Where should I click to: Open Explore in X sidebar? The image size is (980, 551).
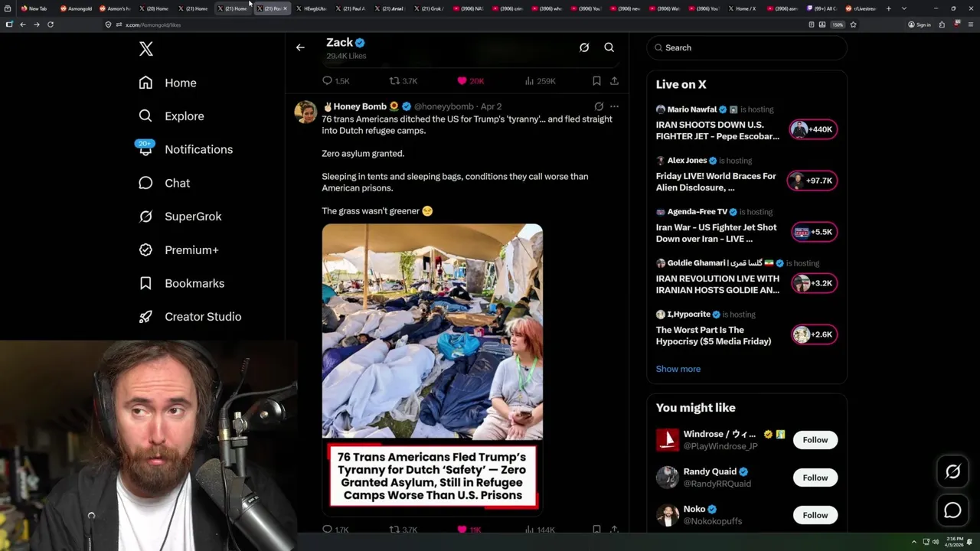(x=171, y=116)
